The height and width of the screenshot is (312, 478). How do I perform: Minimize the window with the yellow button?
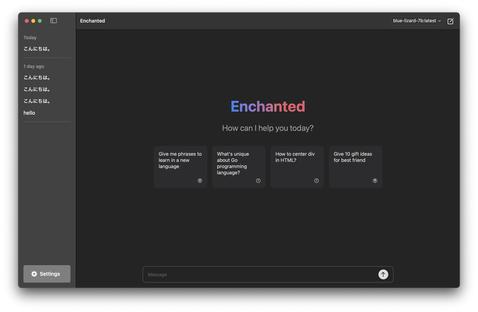33,21
